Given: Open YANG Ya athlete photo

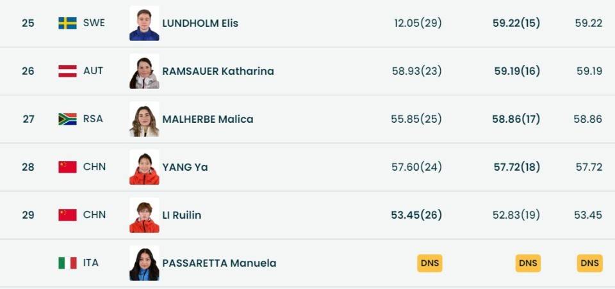Looking at the screenshot, I should point(144,167).
